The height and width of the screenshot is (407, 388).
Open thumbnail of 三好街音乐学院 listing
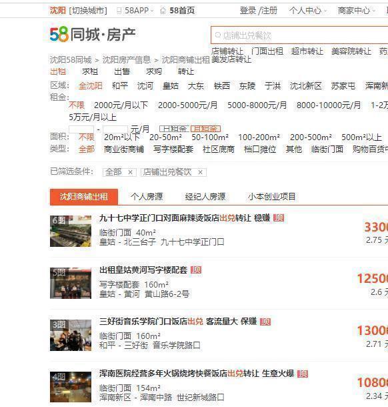pos(71,335)
